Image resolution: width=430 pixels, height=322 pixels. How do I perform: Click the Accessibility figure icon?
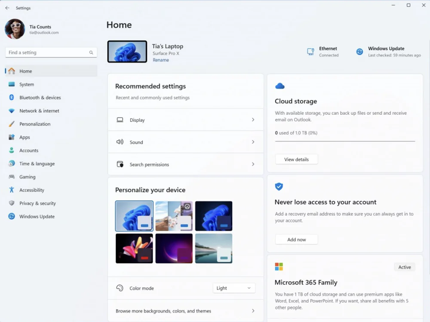point(12,190)
